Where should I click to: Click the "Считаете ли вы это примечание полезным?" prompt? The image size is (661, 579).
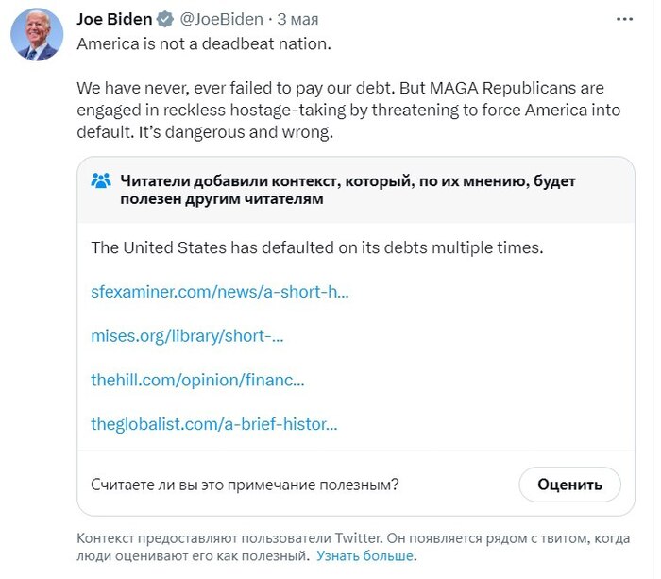point(245,485)
